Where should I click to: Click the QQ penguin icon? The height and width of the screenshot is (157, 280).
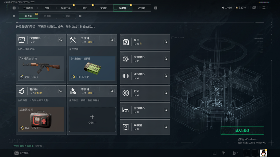click(264, 153)
